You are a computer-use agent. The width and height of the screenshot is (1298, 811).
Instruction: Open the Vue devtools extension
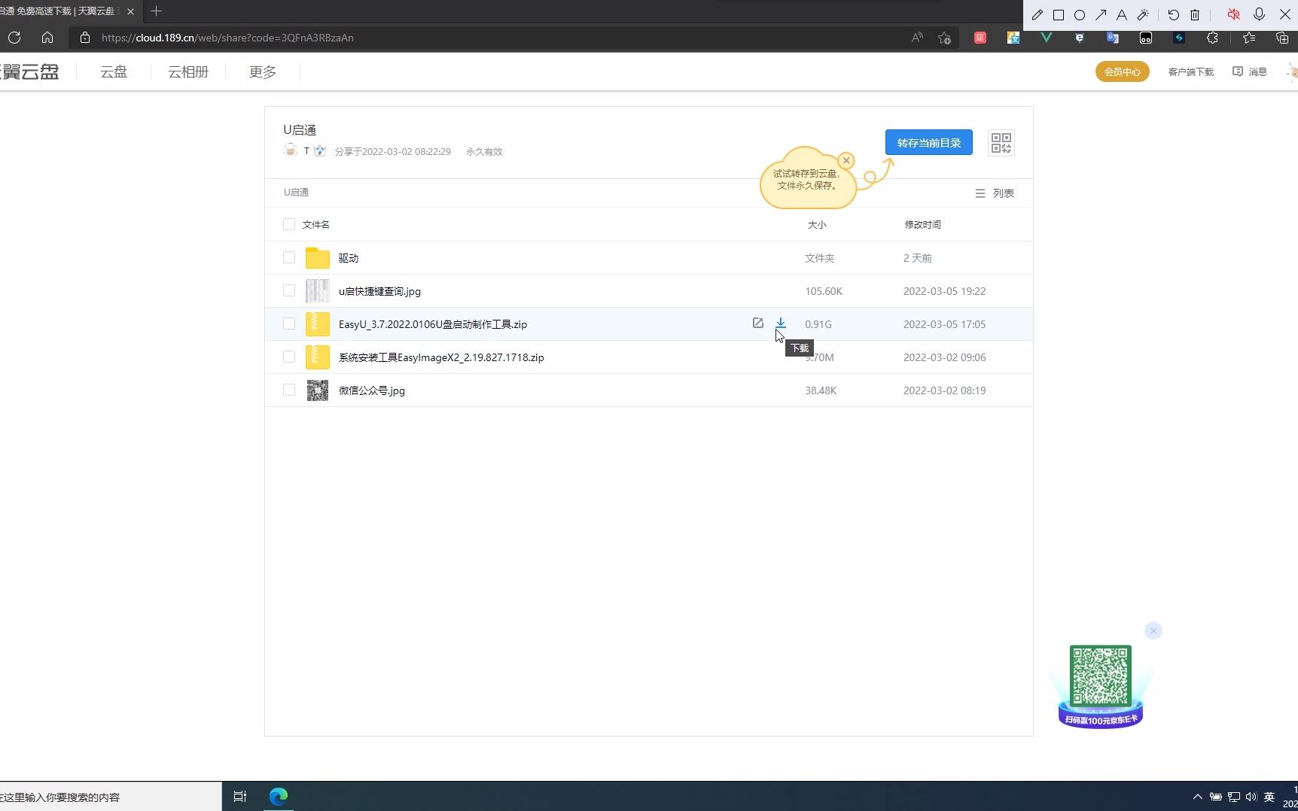(x=1047, y=38)
